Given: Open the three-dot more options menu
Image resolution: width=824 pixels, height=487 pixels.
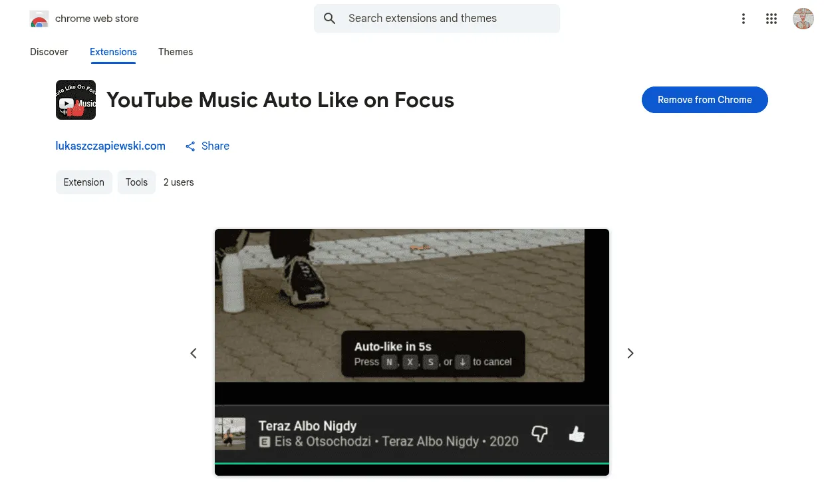Looking at the screenshot, I should [x=744, y=19].
